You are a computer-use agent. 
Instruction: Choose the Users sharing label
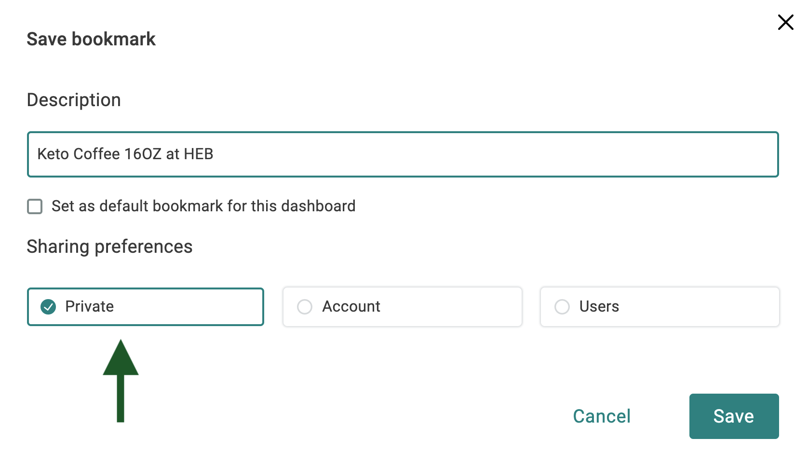(x=599, y=306)
